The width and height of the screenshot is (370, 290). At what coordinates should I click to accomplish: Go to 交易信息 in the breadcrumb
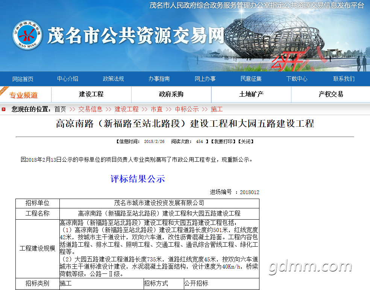click(90, 109)
